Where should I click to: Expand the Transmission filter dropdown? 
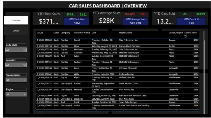click(x=16, y=80)
